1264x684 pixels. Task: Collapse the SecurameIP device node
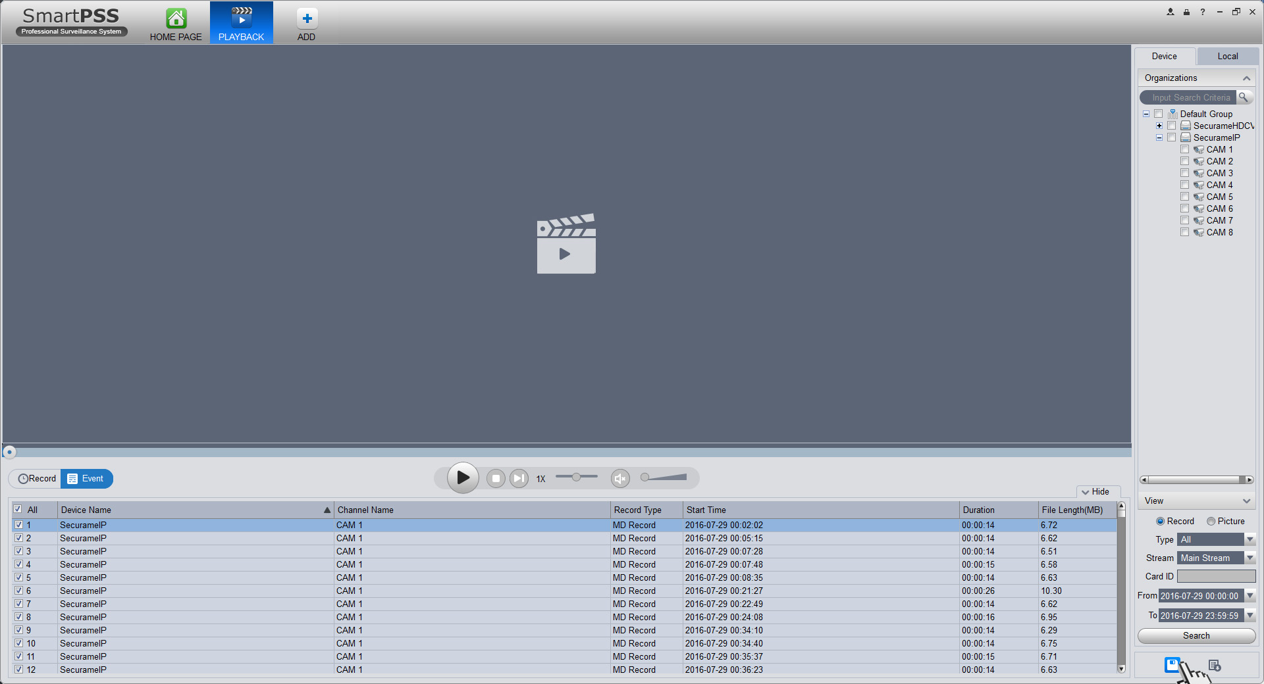coord(1159,137)
